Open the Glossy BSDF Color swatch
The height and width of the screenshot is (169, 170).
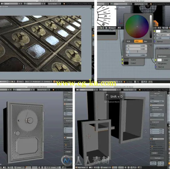[159, 60]
